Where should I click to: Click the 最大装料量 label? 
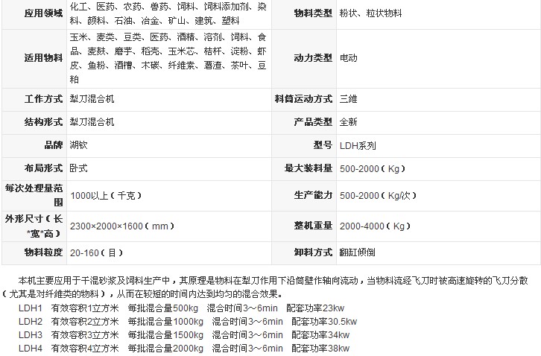(309, 168)
